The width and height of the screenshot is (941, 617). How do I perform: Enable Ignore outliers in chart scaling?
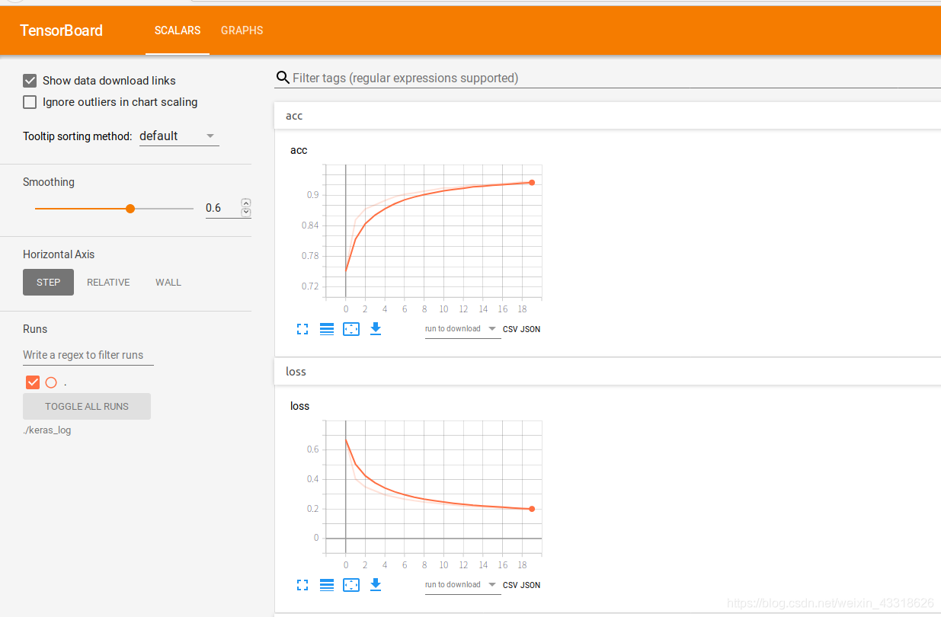[x=30, y=102]
